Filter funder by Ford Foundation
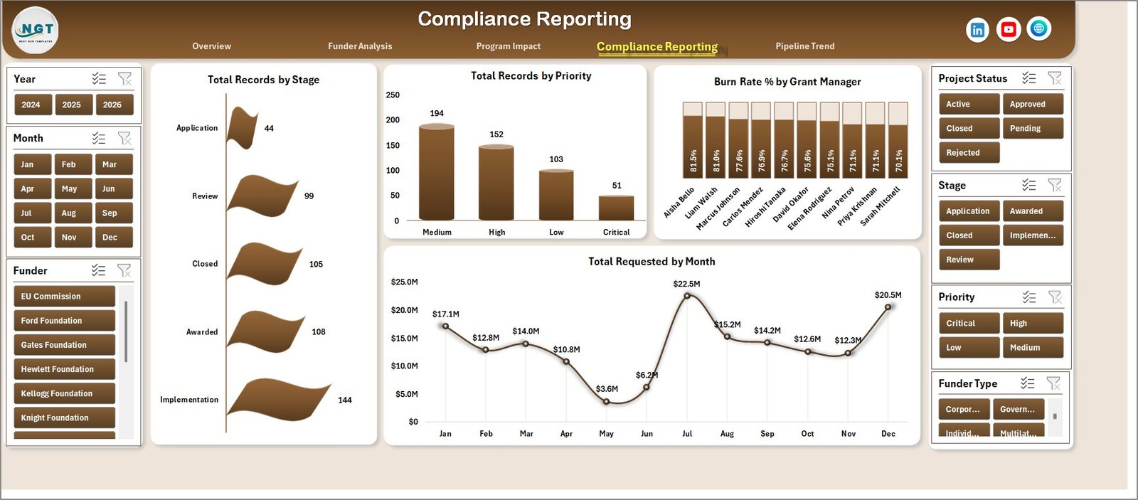 [x=64, y=320]
